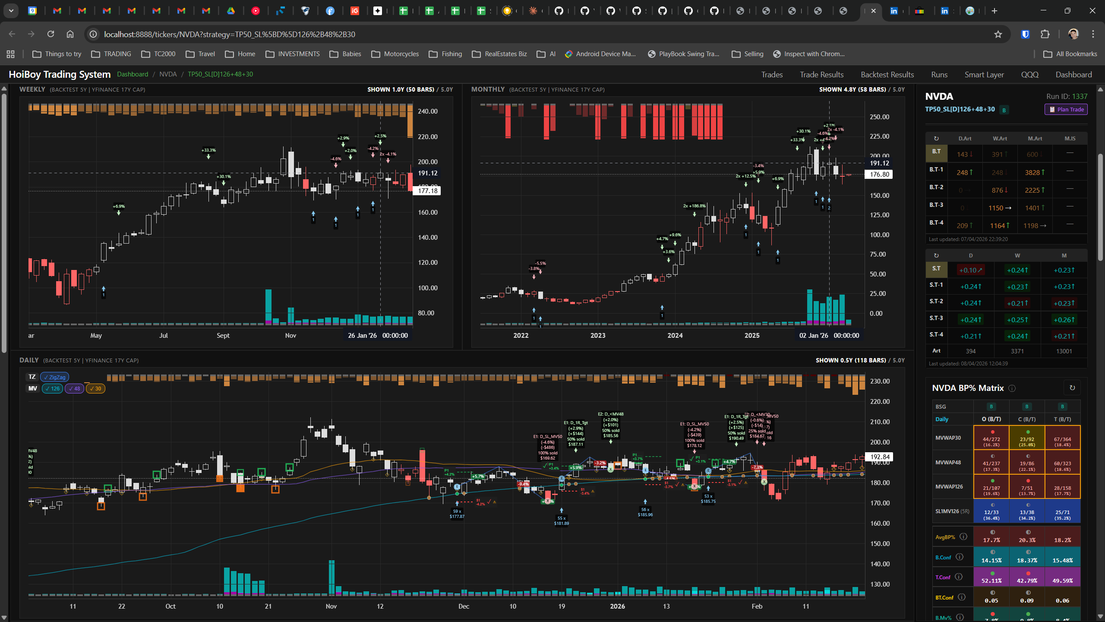Image resolution: width=1105 pixels, height=622 pixels.
Task: Refresh the S.T table with its reload icon
Action: pyautogui.click(x=936, y=256)
